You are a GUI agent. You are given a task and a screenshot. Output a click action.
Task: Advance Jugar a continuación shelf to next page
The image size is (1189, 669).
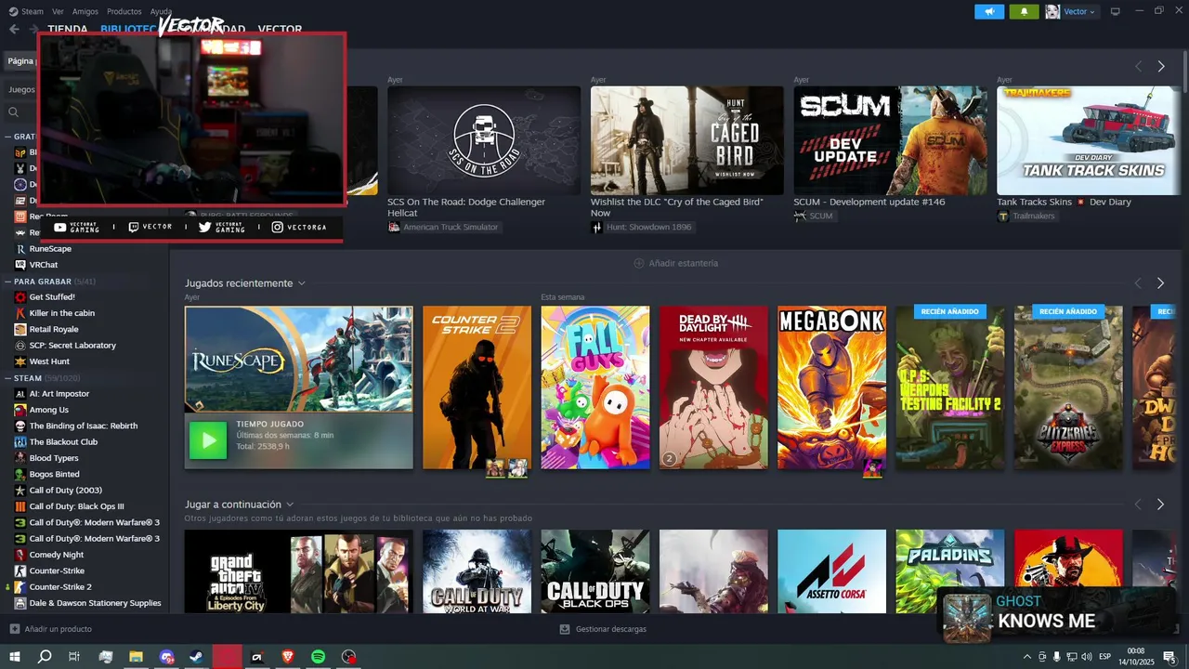[x=1160, y=504]
